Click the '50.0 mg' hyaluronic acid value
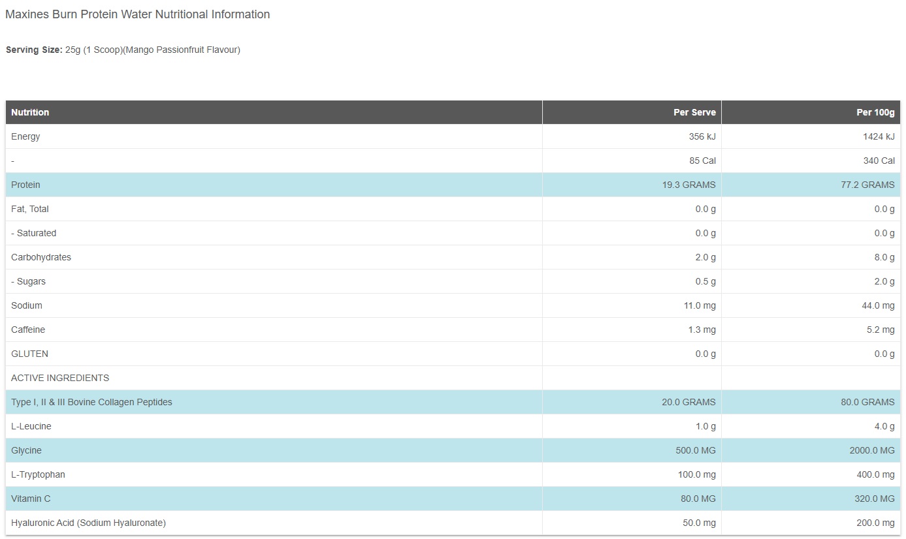 click(700, 523)
